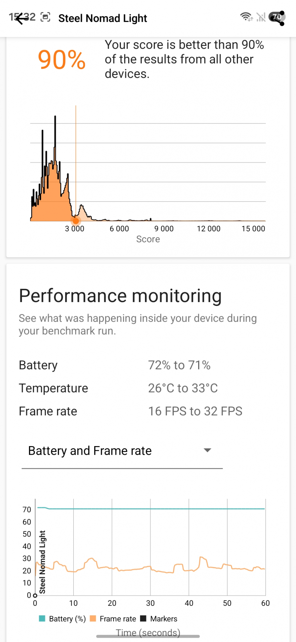The width and height of the screenshot is (296, 642).
Task: Tap the Temperature 26°C to 33°C value
Action: (x=183, y=388)
